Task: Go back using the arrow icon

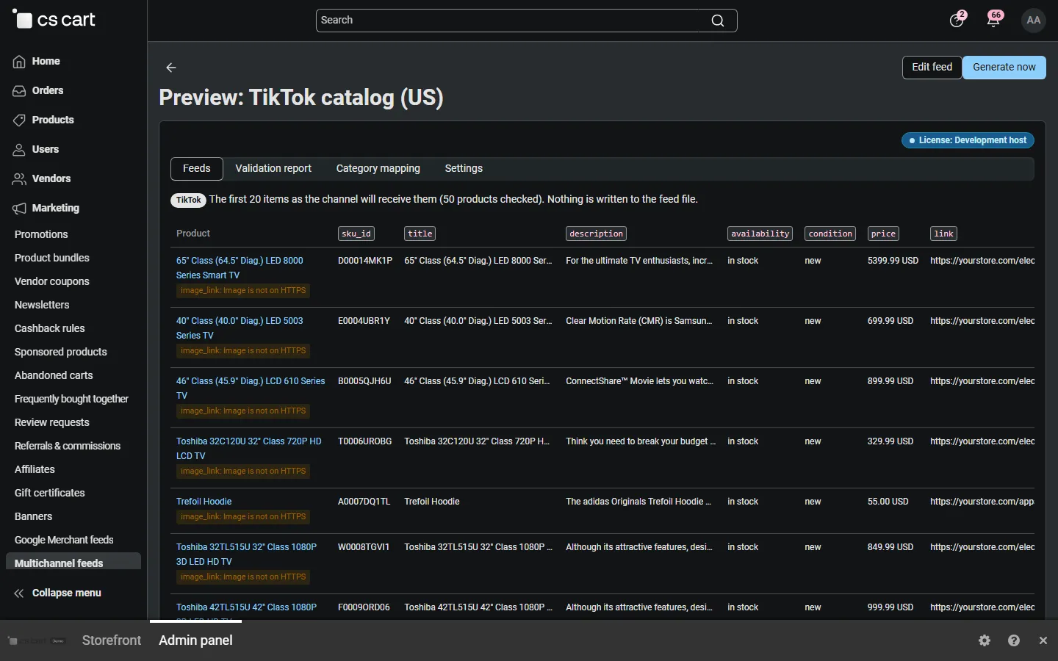Action: tap(171, 68)
